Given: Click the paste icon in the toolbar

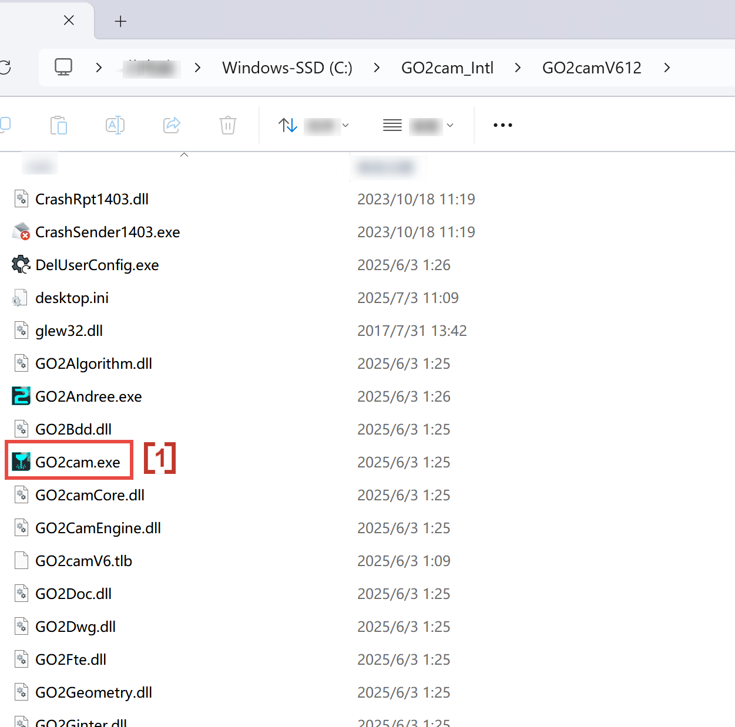Looking at the screenshot, I should pos(59,125).
